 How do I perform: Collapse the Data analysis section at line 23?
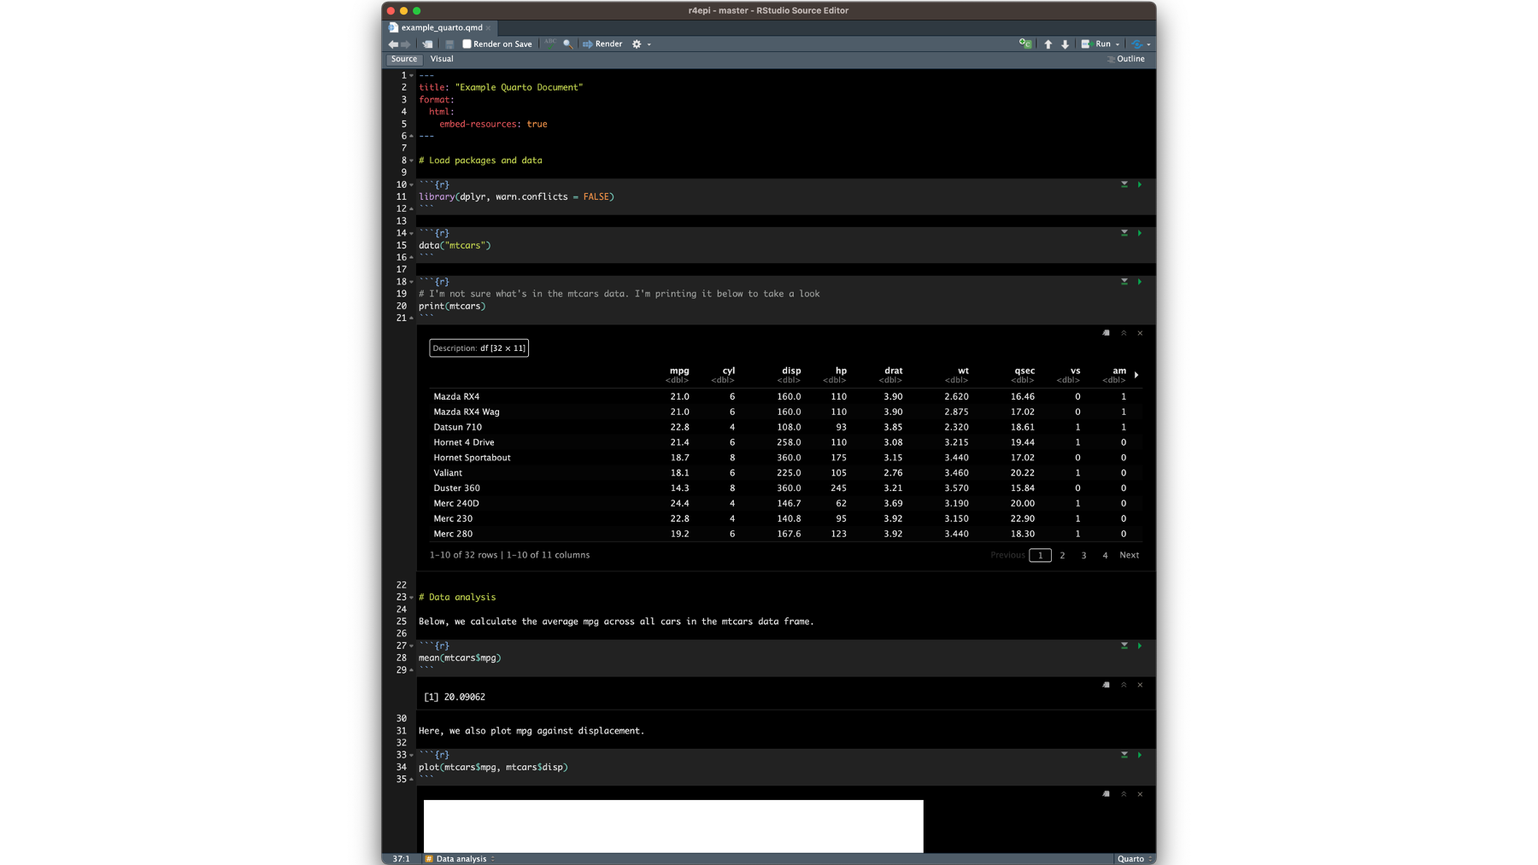coord(412,597)
